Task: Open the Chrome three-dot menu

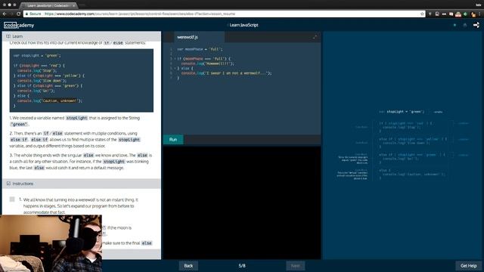Action: (479, 14)
